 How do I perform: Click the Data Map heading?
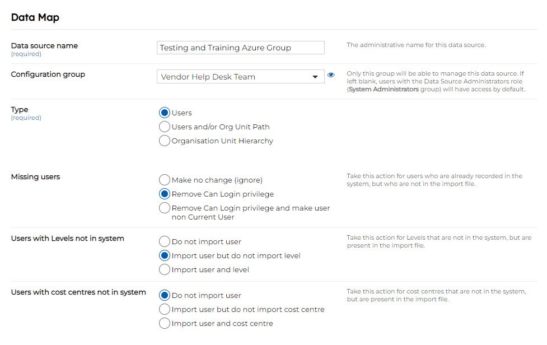click(x=35, y=17)
